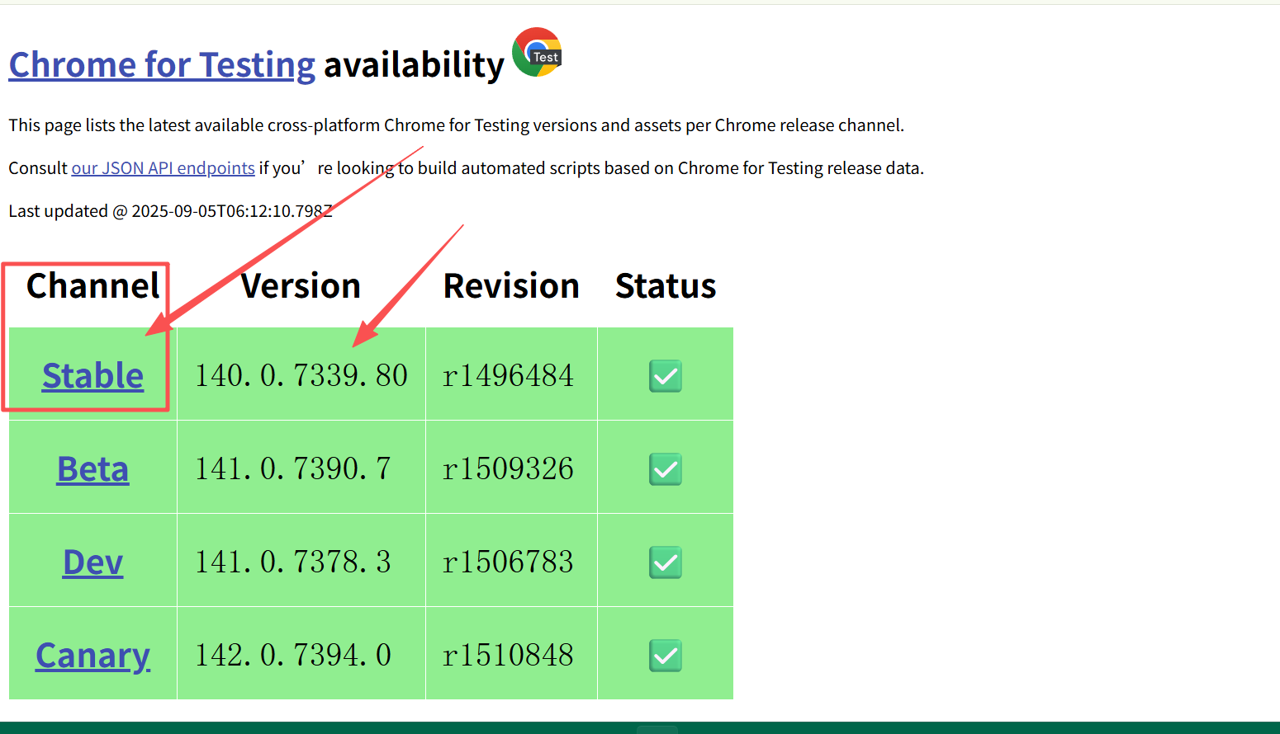Open the Canary channel link
The width and height of the screenshot is (1280, 734).
click(x=92, y=656)
